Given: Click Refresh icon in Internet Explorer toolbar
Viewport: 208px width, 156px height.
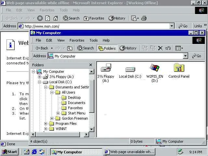Looking at the screenshot, I should coord(48,18).
